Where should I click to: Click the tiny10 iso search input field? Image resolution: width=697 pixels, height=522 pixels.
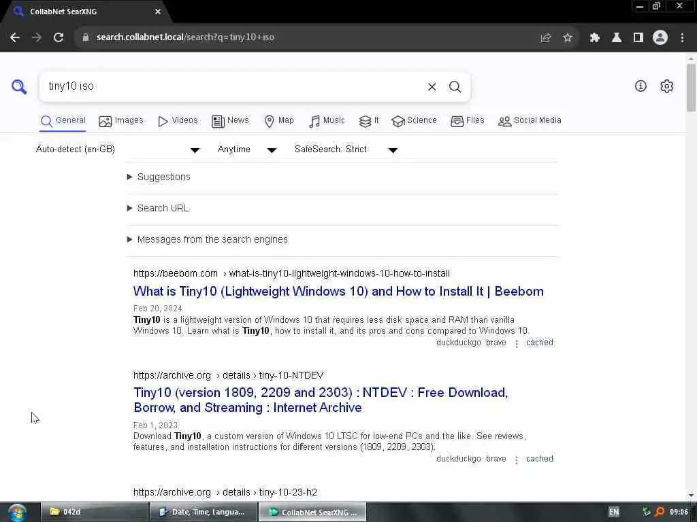click(x=233, y=86)
